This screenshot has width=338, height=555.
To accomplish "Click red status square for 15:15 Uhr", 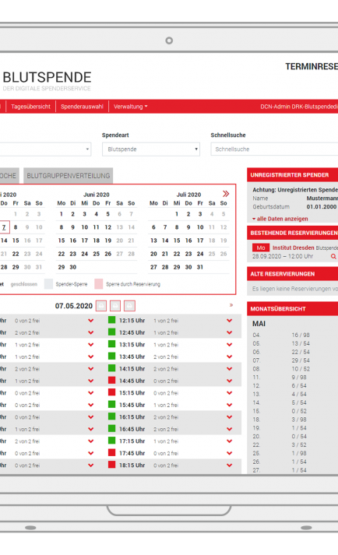I will click(x=111, y=392).
